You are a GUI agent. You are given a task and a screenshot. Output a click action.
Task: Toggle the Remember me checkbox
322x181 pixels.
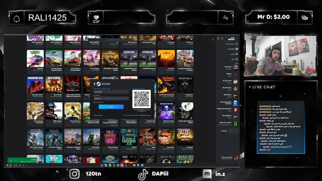[94, 102]
